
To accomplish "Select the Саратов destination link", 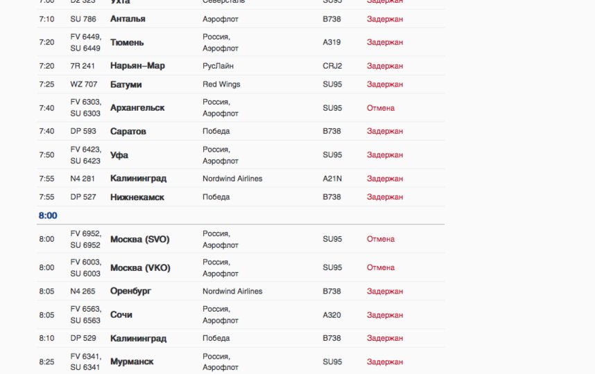I will pos(128,132).
